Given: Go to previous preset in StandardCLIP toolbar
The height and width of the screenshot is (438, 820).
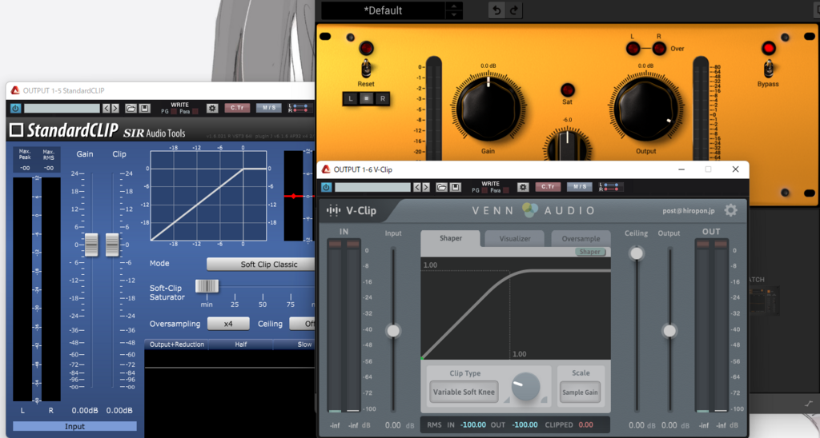Looking at the screenshot, I should coord(107,109).
